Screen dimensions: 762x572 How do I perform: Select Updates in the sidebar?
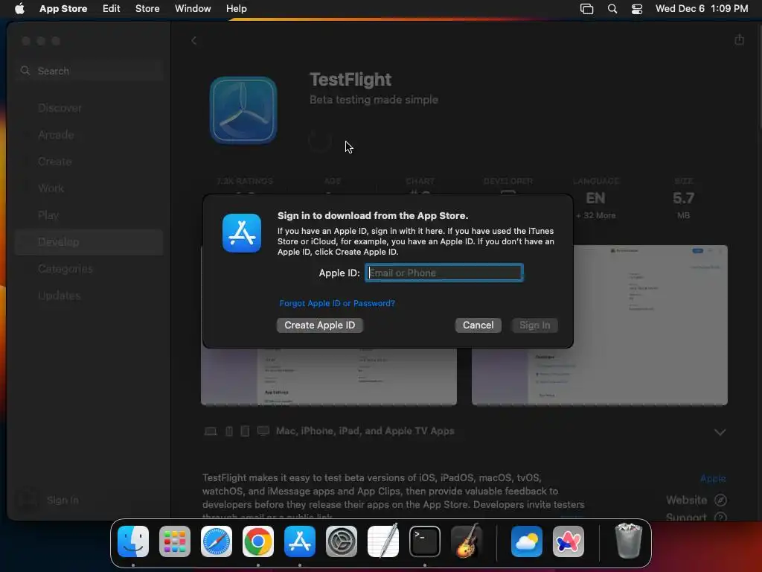tap(89, 295)
